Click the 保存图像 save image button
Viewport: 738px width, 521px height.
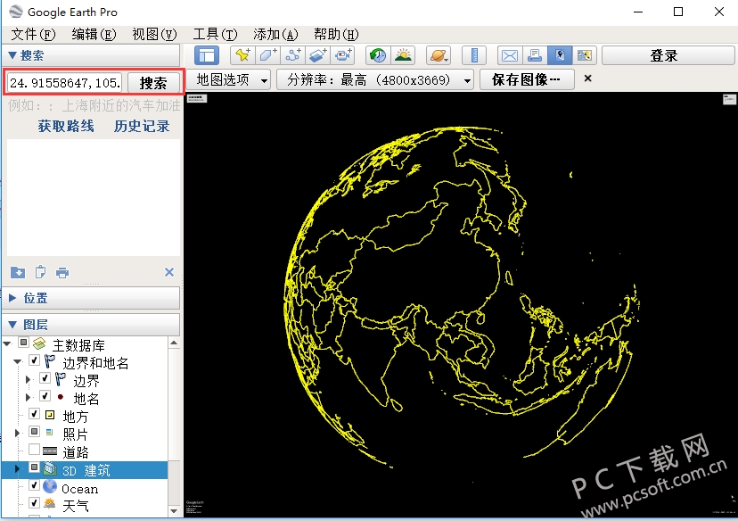pos(527,79)
